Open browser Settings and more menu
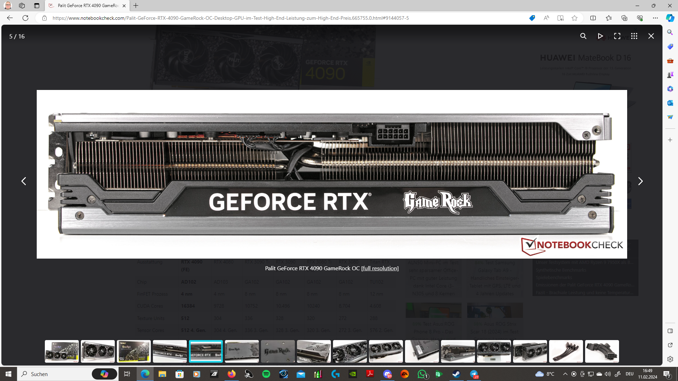Image resolution: width=678 pixels, height=381 pixels. [655, 18]
